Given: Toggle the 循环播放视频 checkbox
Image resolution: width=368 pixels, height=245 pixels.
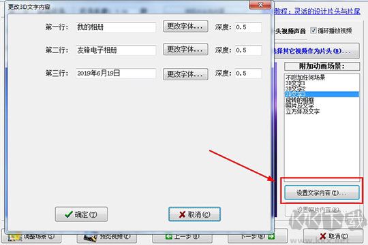Looking at the screenshot, I should tap(313, 31).
